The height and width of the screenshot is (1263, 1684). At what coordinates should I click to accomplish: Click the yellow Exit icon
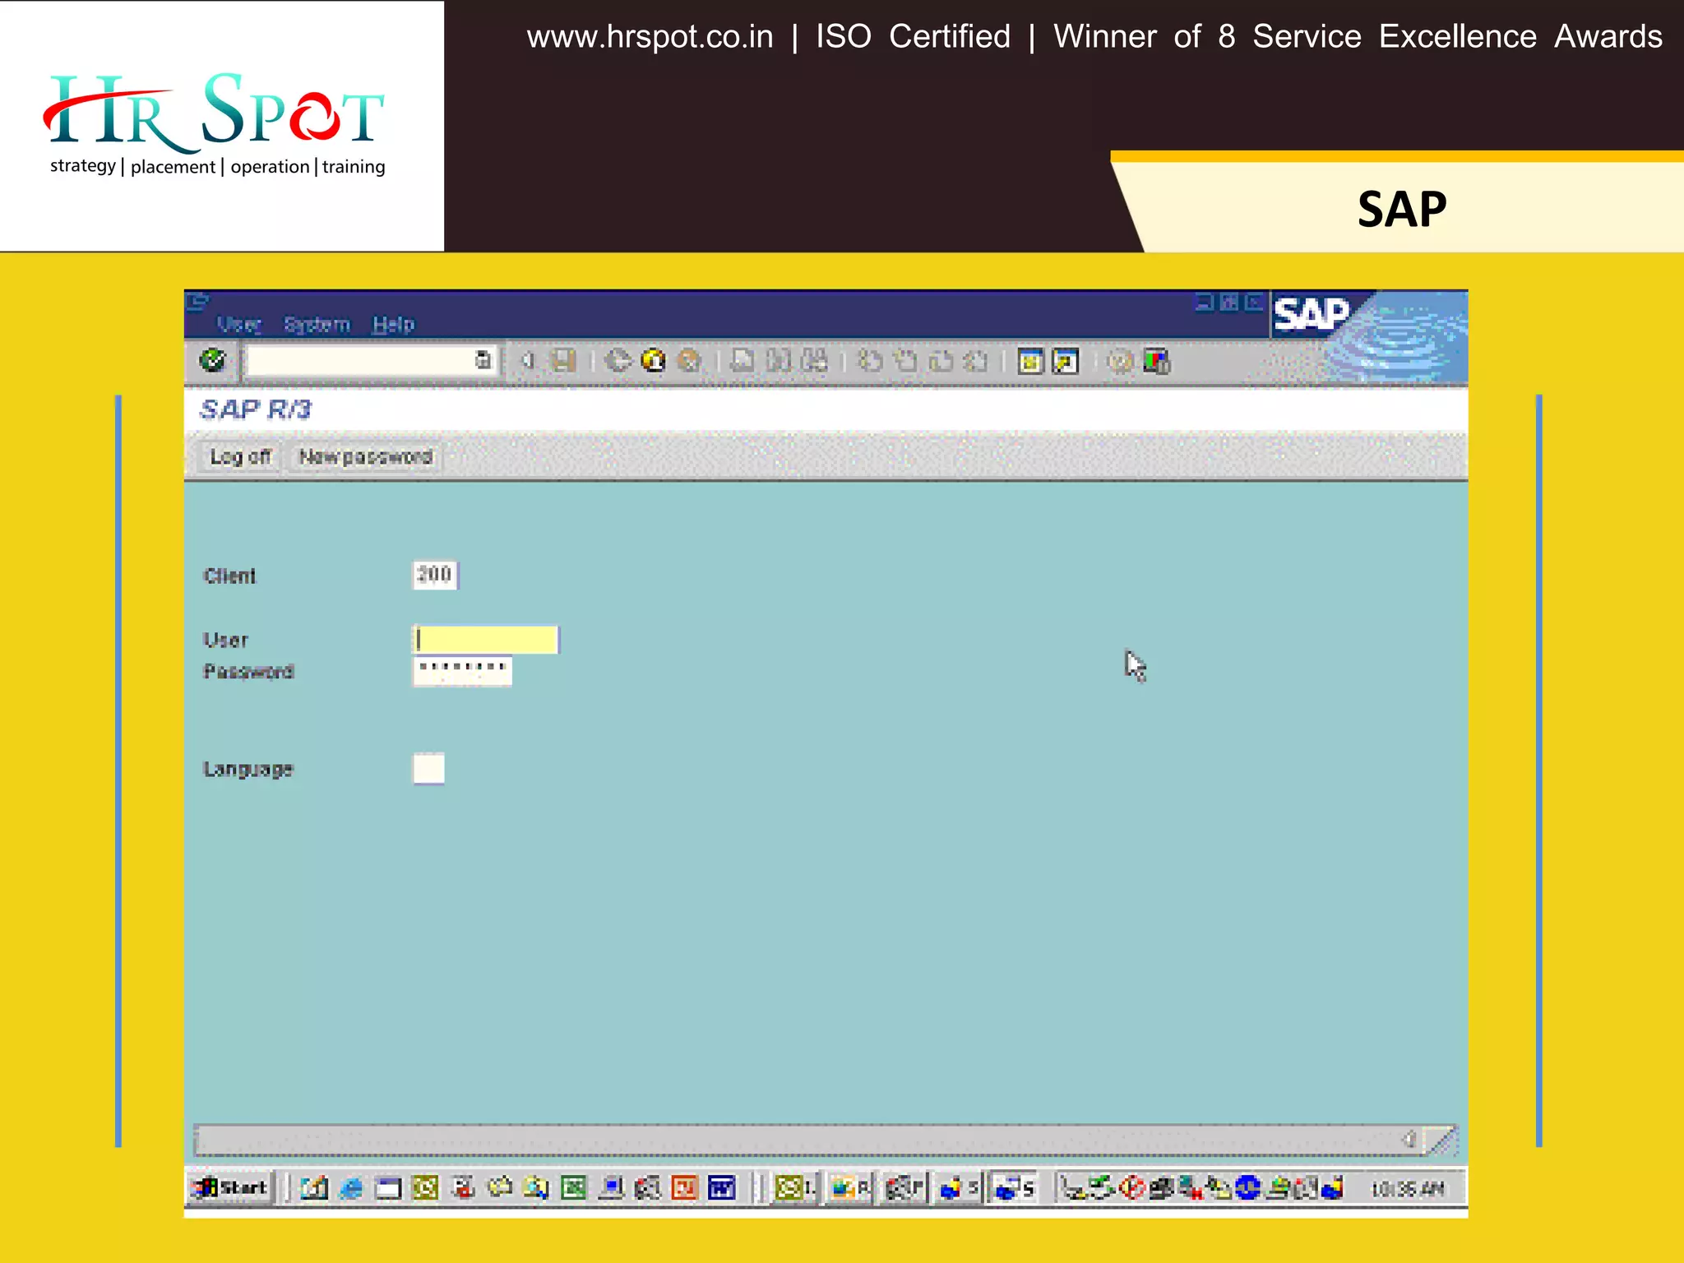coord(654,360)
